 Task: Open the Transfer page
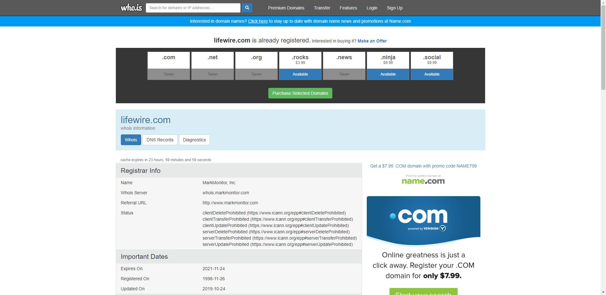click(x=322, y=8)
